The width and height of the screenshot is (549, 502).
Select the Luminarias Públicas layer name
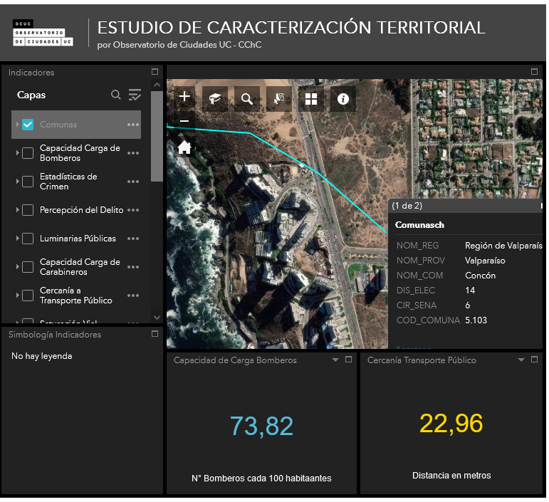78,239
